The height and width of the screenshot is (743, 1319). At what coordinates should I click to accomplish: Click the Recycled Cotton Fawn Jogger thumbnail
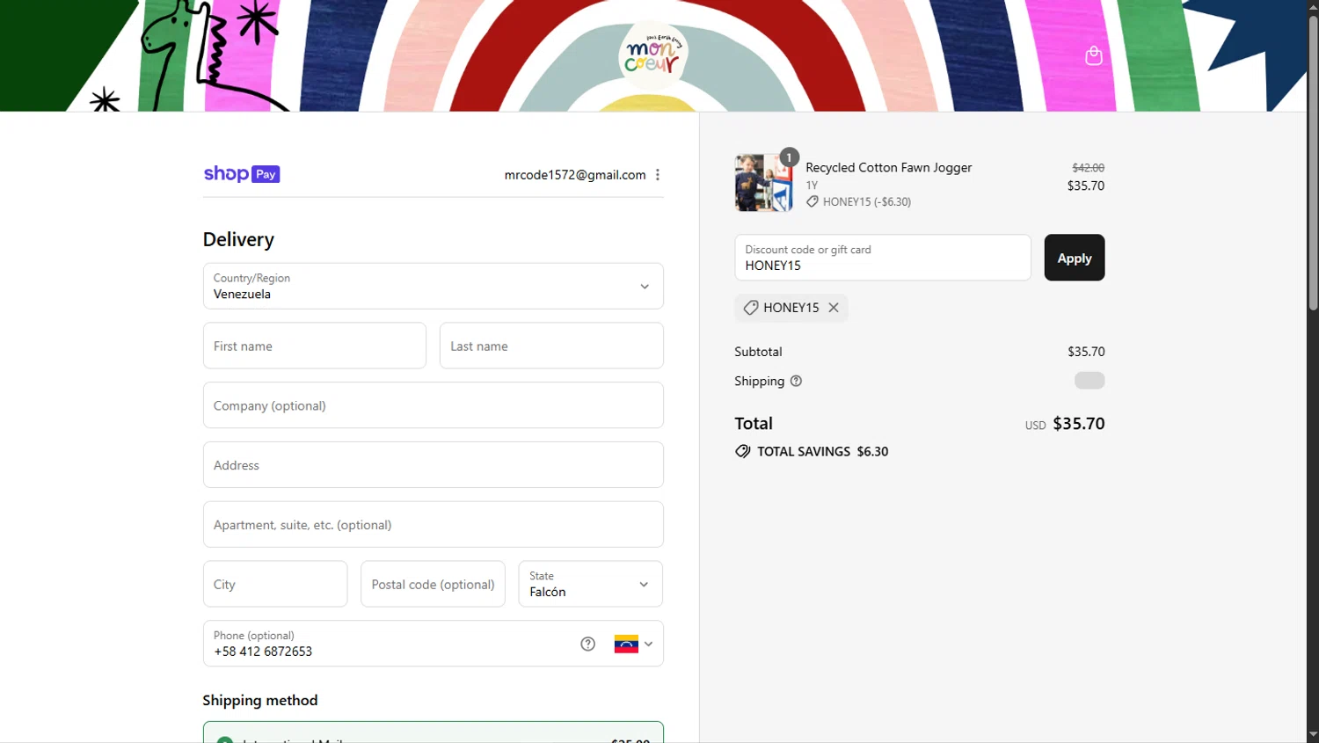[x=764, y=183]
